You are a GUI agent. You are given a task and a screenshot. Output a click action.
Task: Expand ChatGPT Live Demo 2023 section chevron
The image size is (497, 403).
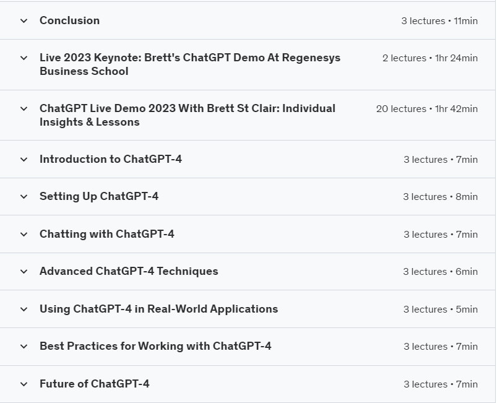tap(24, 109)
